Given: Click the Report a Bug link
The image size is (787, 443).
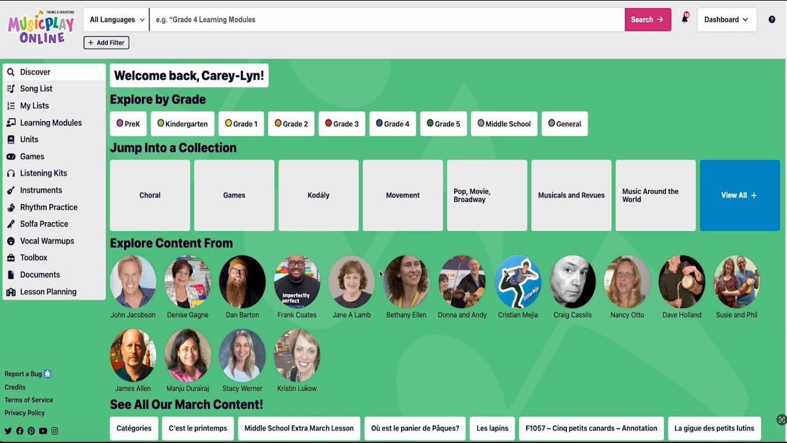Looking at the screenshot, I should point(23,374).
